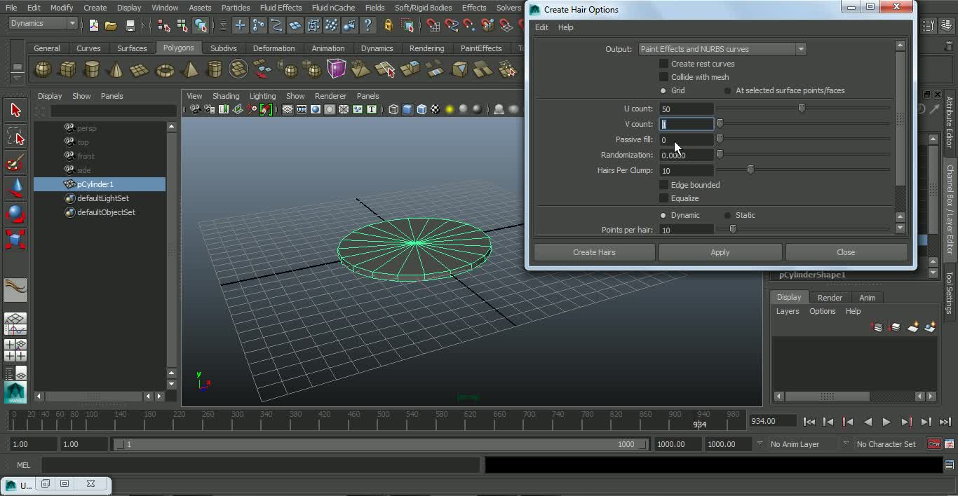Viewport: 958px width, 496px height.
Task: Tick the Equalize checkbox
Action: pos(663,198)
